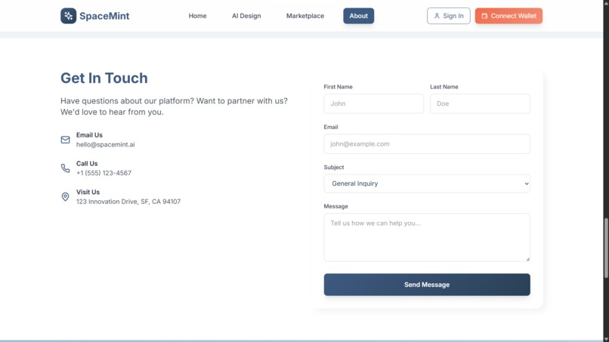Viewport: 609px width, 342px height.
Task: Submit the form with Send Message
Action: click(x=427, y=285)
